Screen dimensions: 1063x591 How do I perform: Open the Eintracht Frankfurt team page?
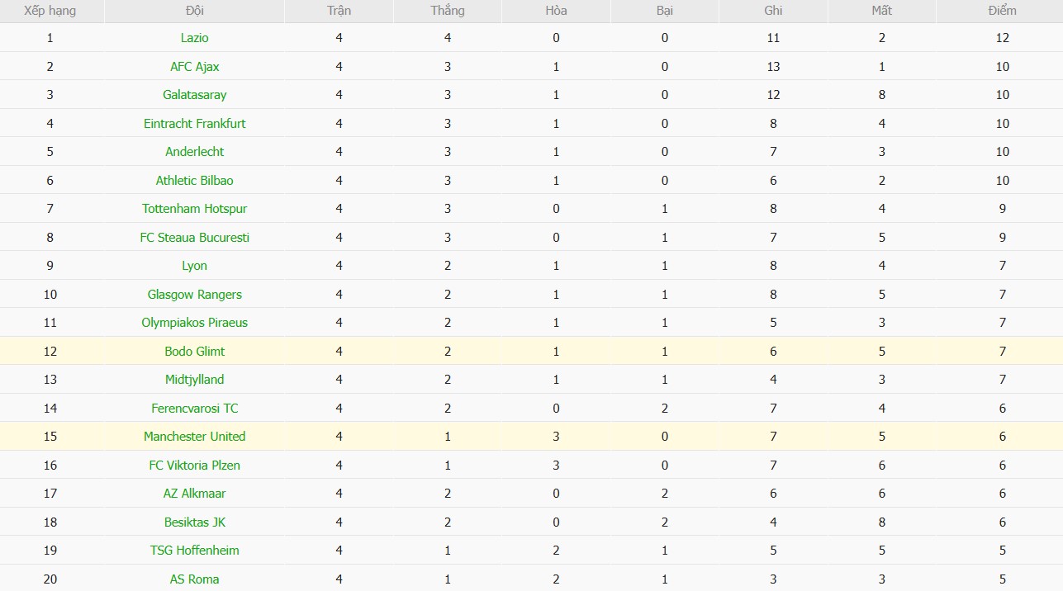pos(194,124)
